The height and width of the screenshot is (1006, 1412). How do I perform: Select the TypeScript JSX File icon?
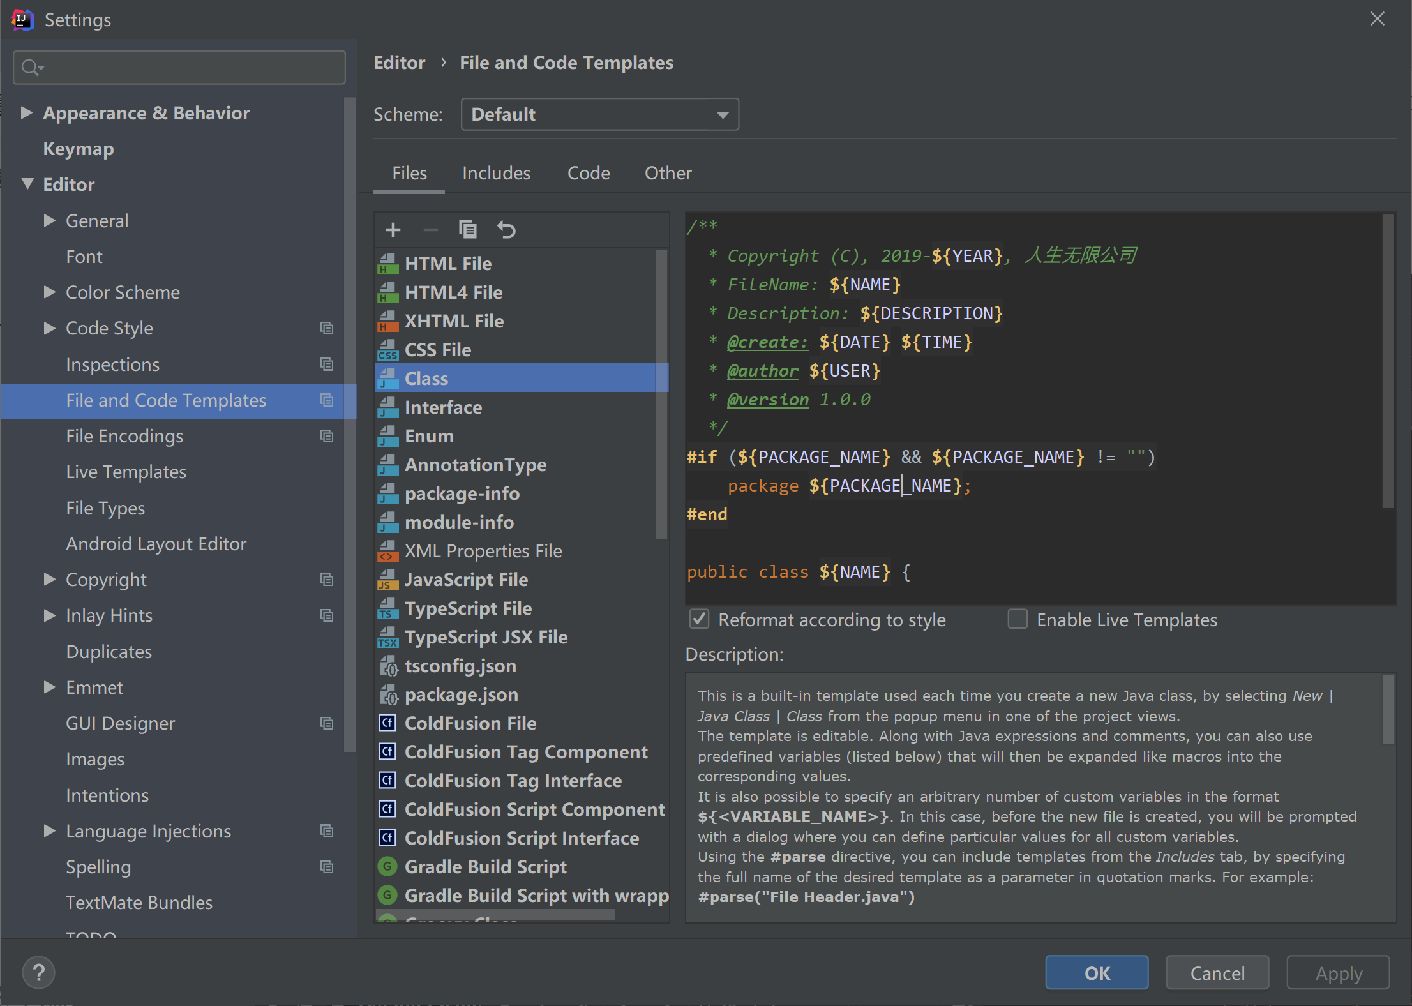click(x=387, y=637)
